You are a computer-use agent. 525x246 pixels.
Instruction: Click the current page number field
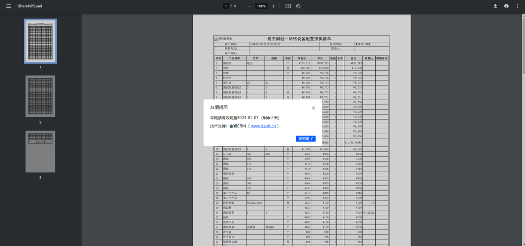click(226, 6)
